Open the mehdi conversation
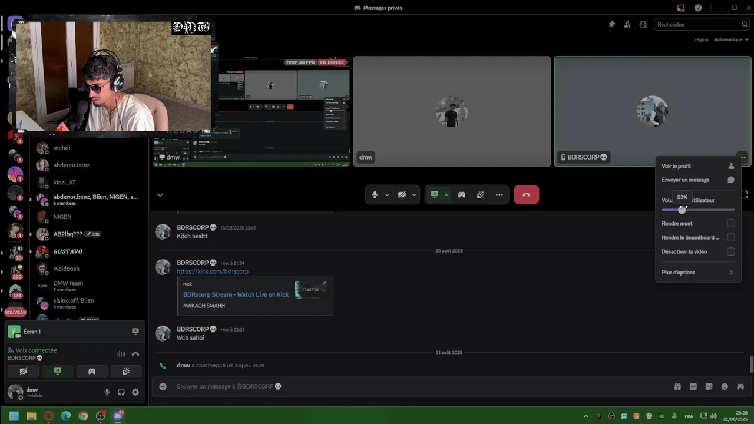This screenshot has height=424, width=754. coord(88,148)
